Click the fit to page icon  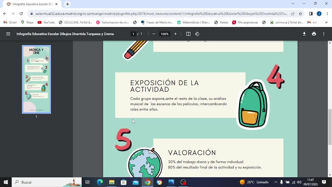coord(188,34)
